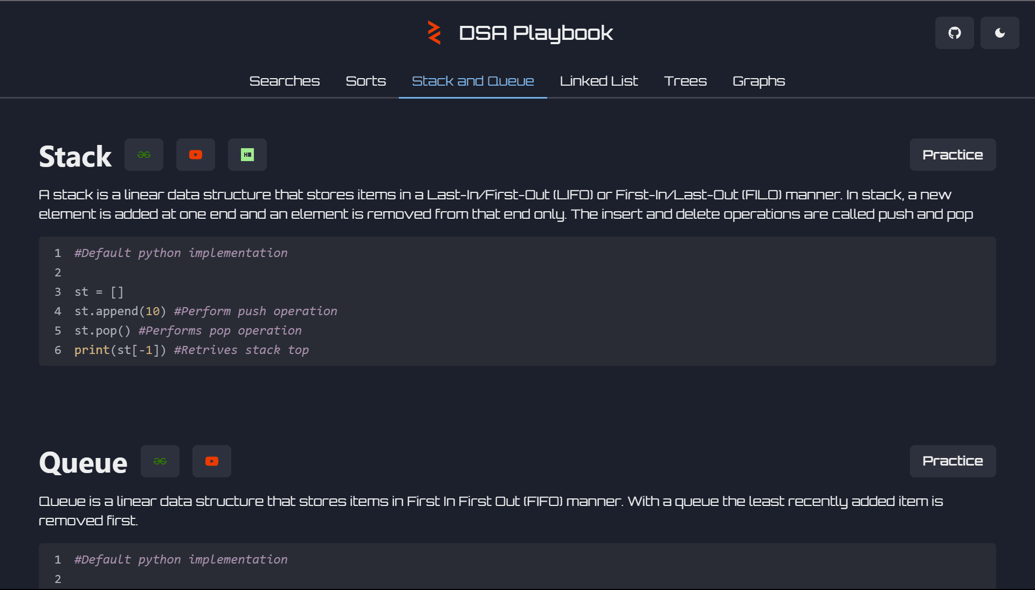1035x590 pixels.
Task: Open YouTube video for Stack
Action: click(x=196, y=155)
